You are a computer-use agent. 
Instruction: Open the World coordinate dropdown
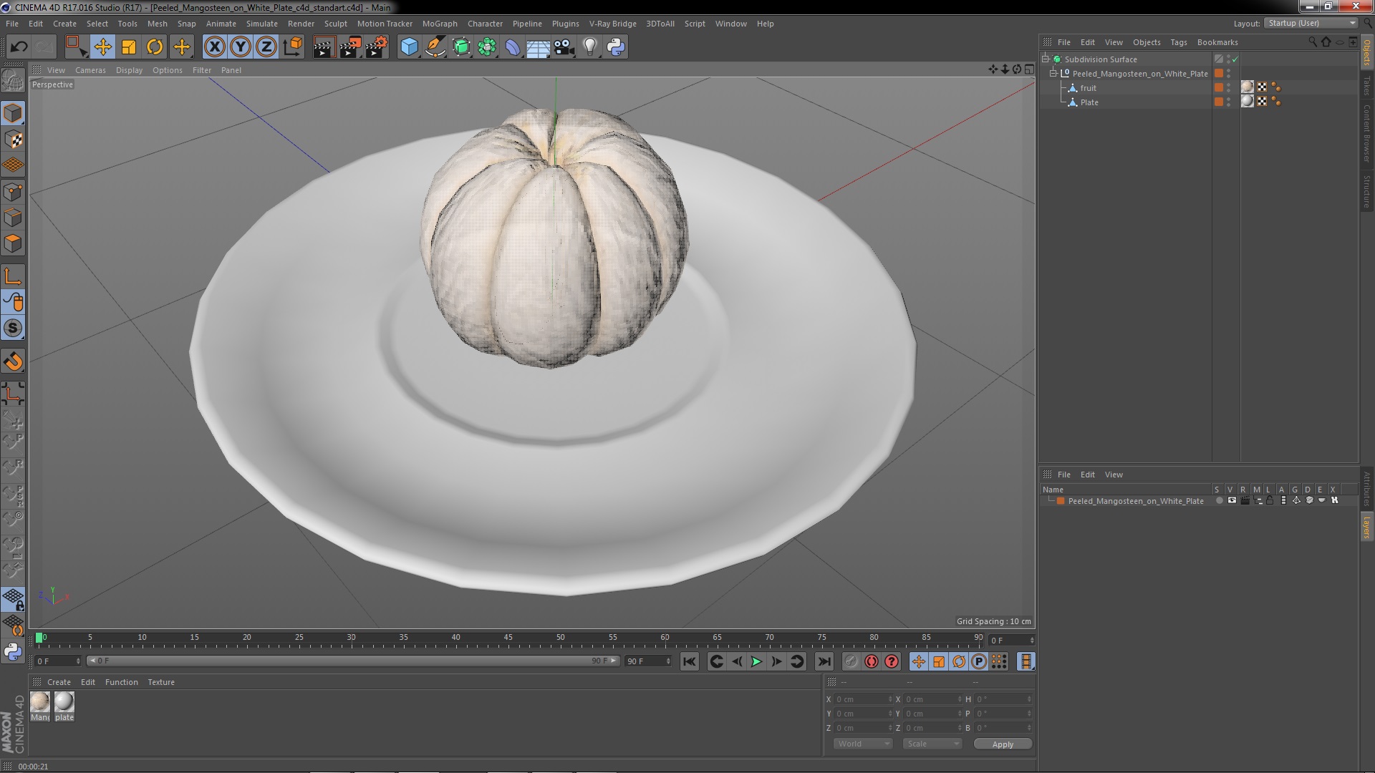coord(863,744)
